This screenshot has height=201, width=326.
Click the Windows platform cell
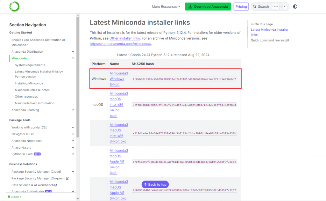pyautogui.click(x=99, y=79)
